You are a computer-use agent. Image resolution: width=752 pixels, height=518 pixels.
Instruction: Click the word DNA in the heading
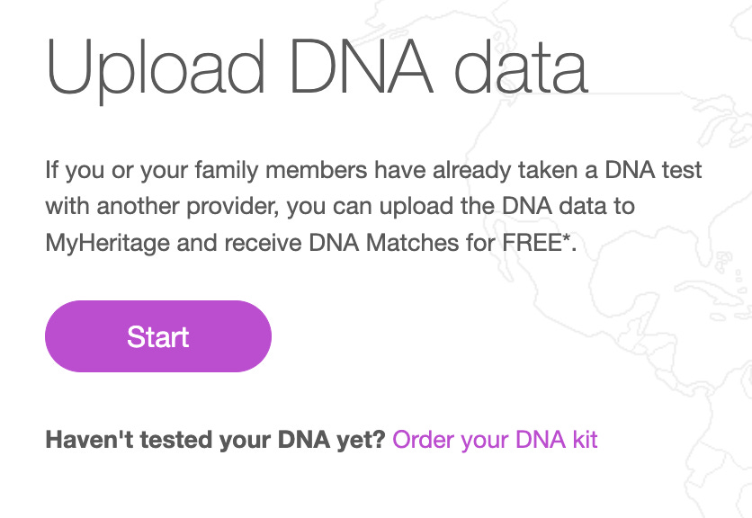coord(362,67)
